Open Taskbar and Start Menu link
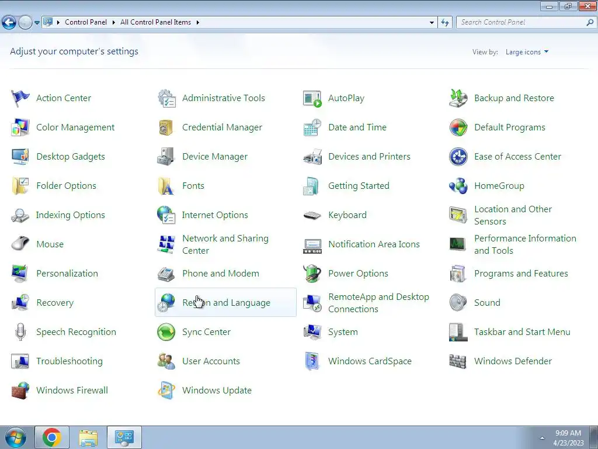The height and width of the screenshot is (449, 598). click(x=522, y=332)
